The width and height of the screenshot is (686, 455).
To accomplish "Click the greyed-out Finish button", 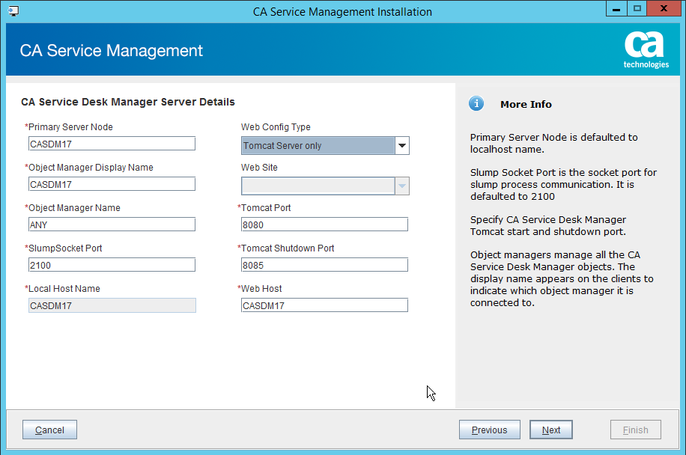I will point(635,430).
